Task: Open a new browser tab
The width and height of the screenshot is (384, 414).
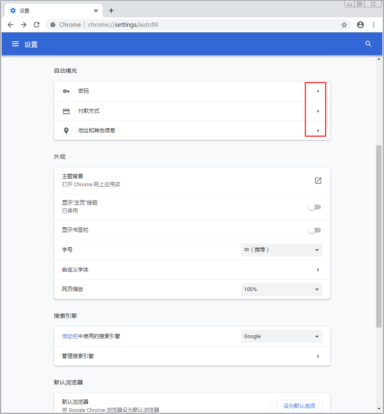Action: [x=111, y=11]
